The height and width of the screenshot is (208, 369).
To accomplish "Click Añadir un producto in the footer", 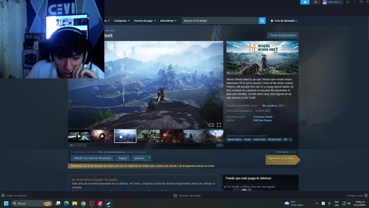I will point(14,196).
